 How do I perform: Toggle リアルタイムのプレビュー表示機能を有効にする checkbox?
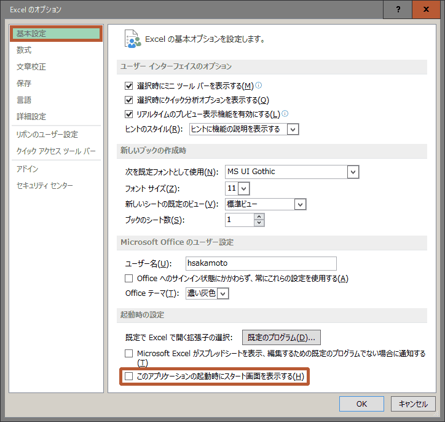pyautogui.click(x=129, y=114)
